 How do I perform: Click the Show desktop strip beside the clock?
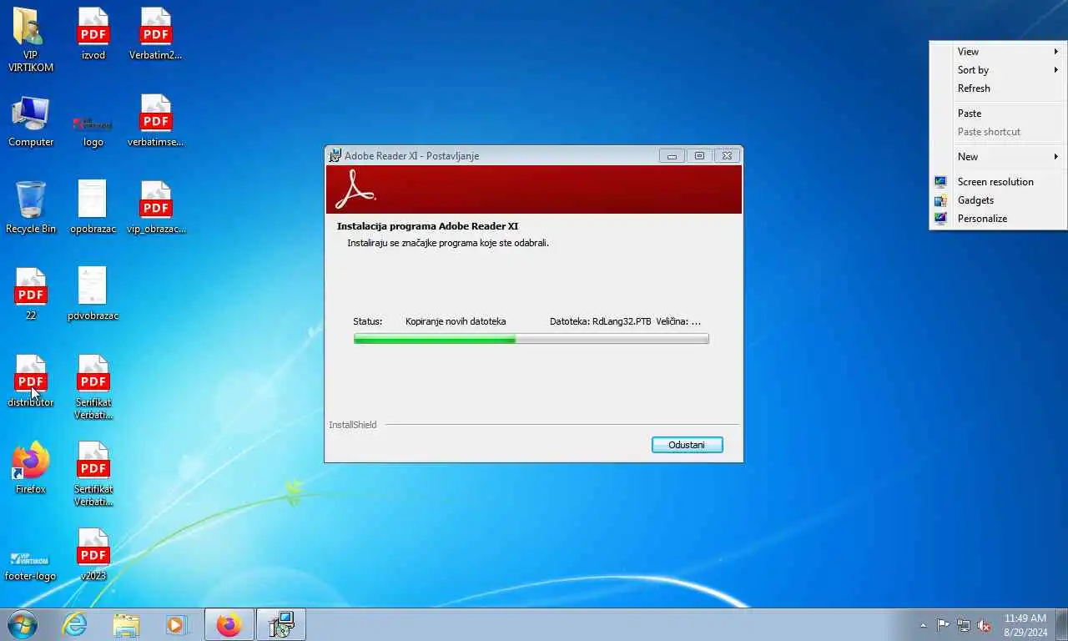(1062, 624)
